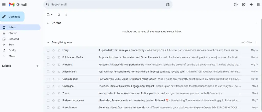Open the Zoom Workplace updates email
This screenshot has height=112, width=262.
point(152,93)
